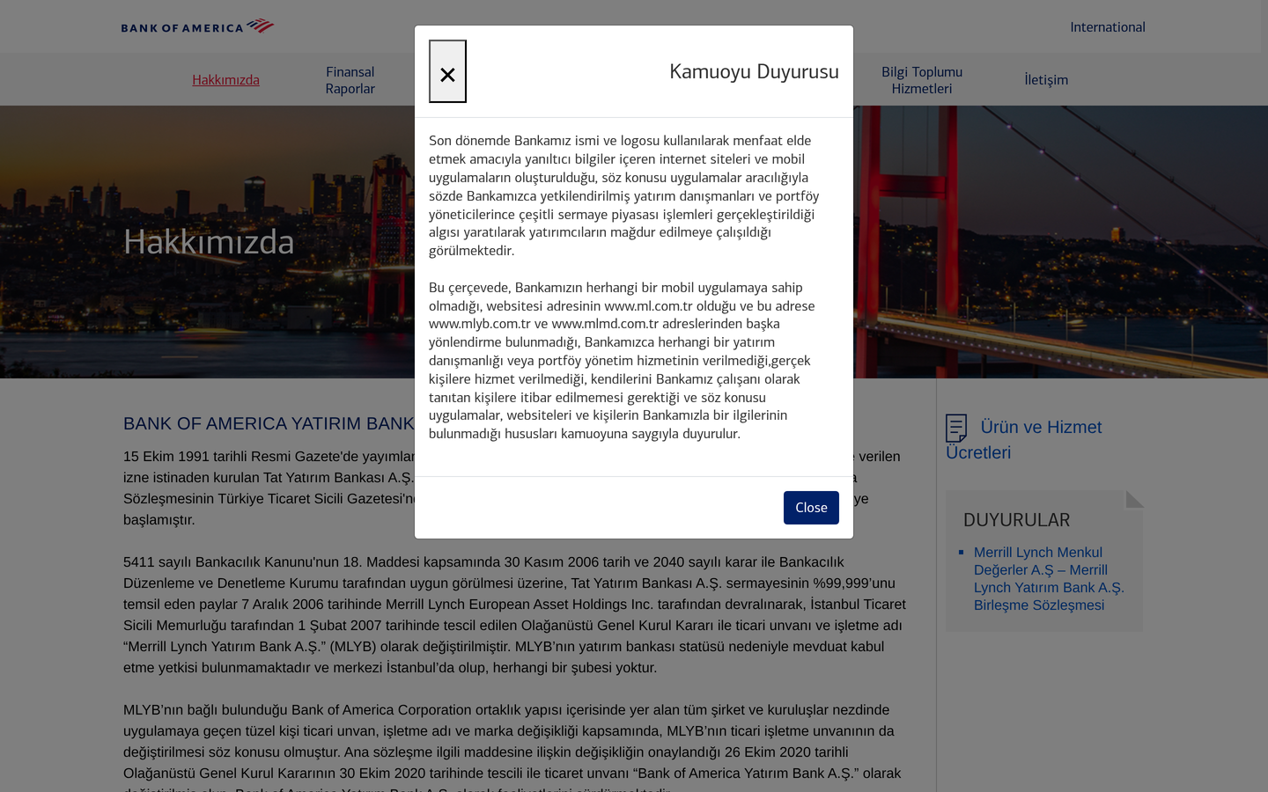The image size is (1268, 792).
Task: Open the International link
Action: point(1108,27)
